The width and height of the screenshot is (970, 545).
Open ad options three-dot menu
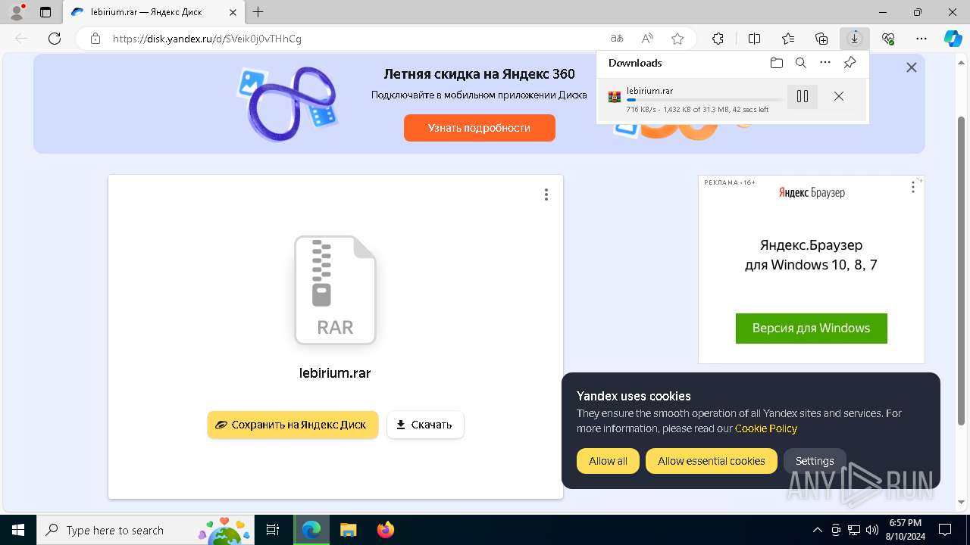pos(913,187)
